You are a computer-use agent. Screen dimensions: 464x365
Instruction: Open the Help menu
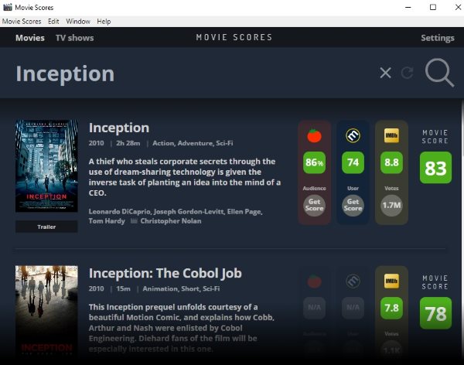[x=104, y=22]
